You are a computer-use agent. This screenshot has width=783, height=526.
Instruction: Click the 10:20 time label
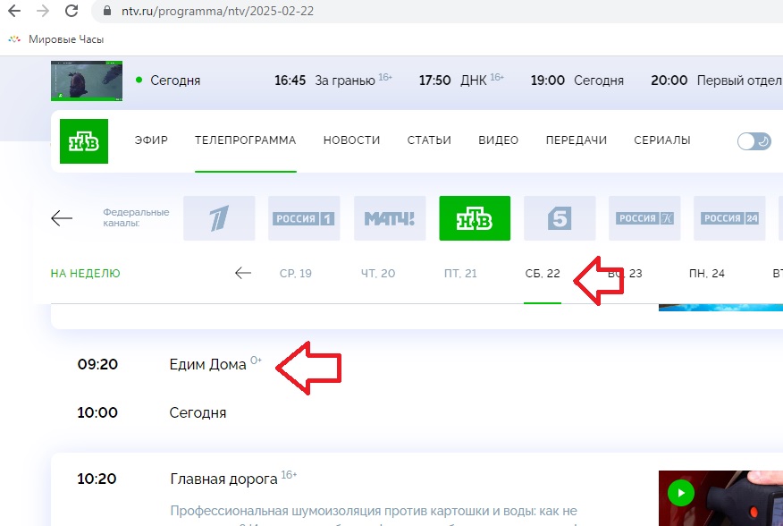[x=97, y=479]
